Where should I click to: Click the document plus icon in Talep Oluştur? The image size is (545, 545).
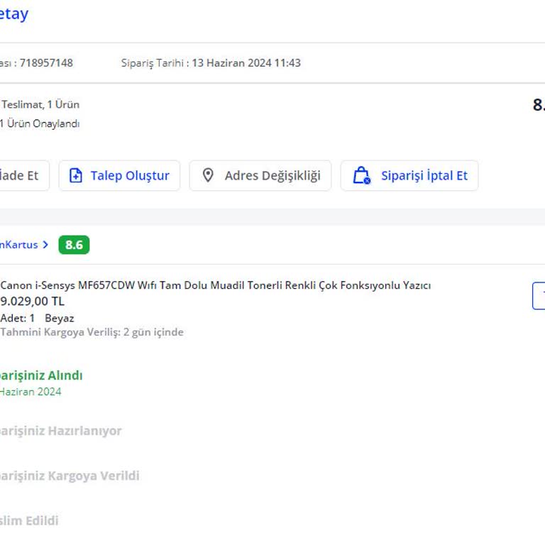pyautogui.click(x=76, y=175)
